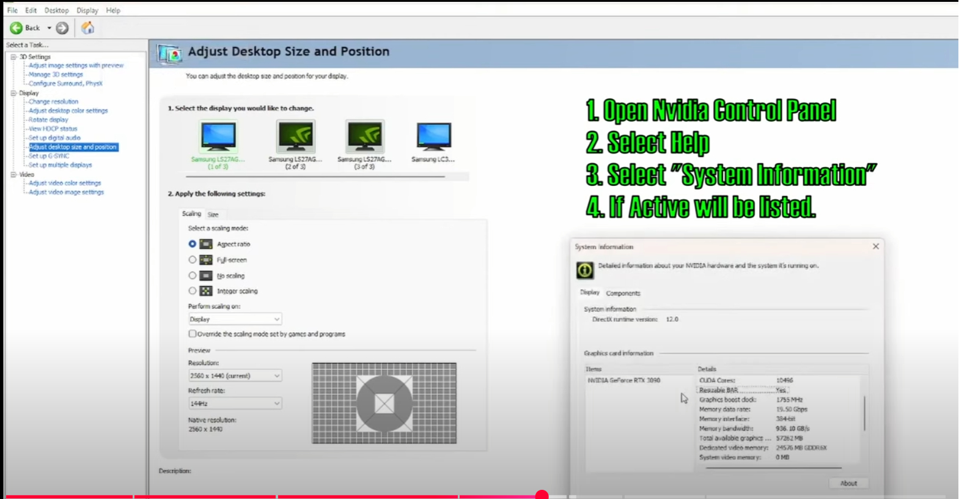Switch to the Size tab
The height and width of the screenshot is (499, 959).
[x=213, y=215]
